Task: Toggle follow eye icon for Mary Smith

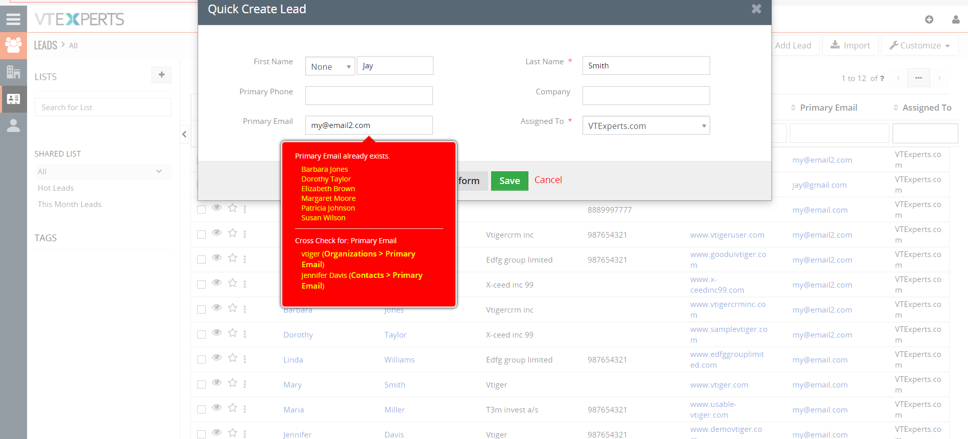Action: coord(216,382)
